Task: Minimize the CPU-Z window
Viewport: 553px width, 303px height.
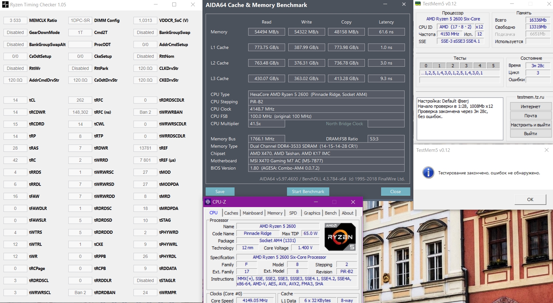Action: (x=316, y=202)
